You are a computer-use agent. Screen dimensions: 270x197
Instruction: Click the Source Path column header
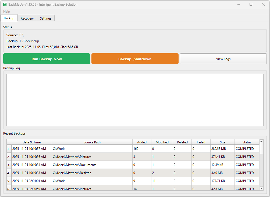[92, 142]
